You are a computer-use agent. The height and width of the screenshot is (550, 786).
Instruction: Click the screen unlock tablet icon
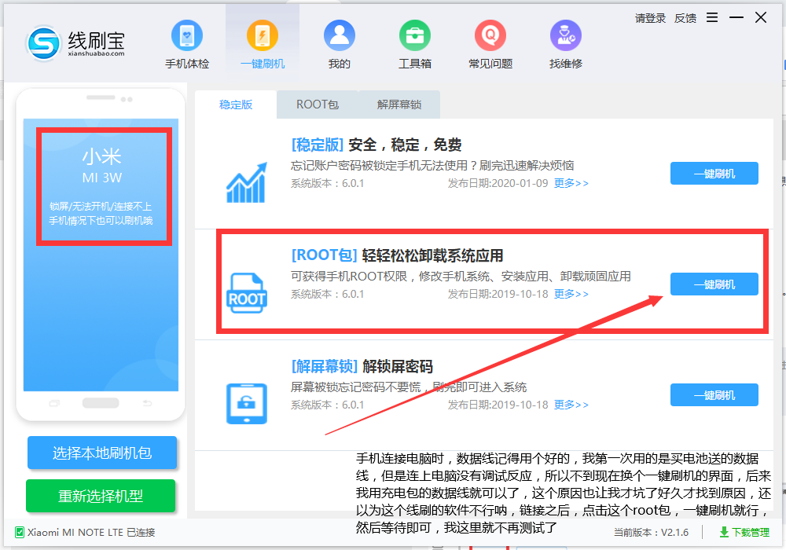247,404
